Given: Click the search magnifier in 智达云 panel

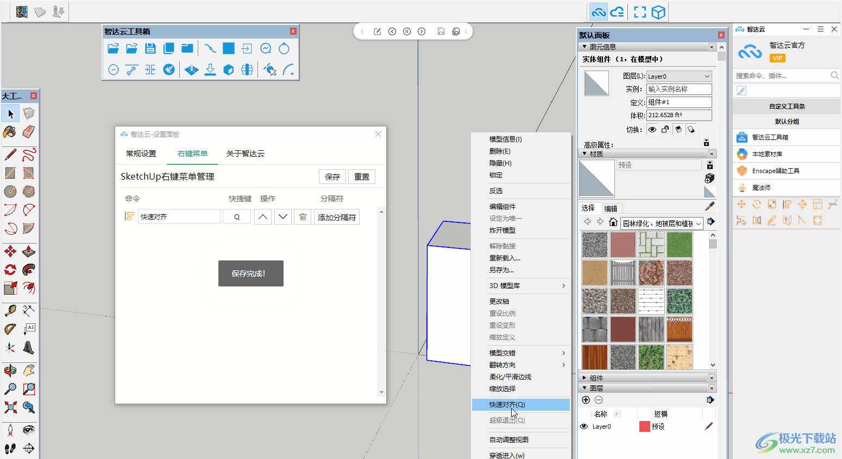Looking at the screenshot, I should pyautogui.click(x=834, y=76).
